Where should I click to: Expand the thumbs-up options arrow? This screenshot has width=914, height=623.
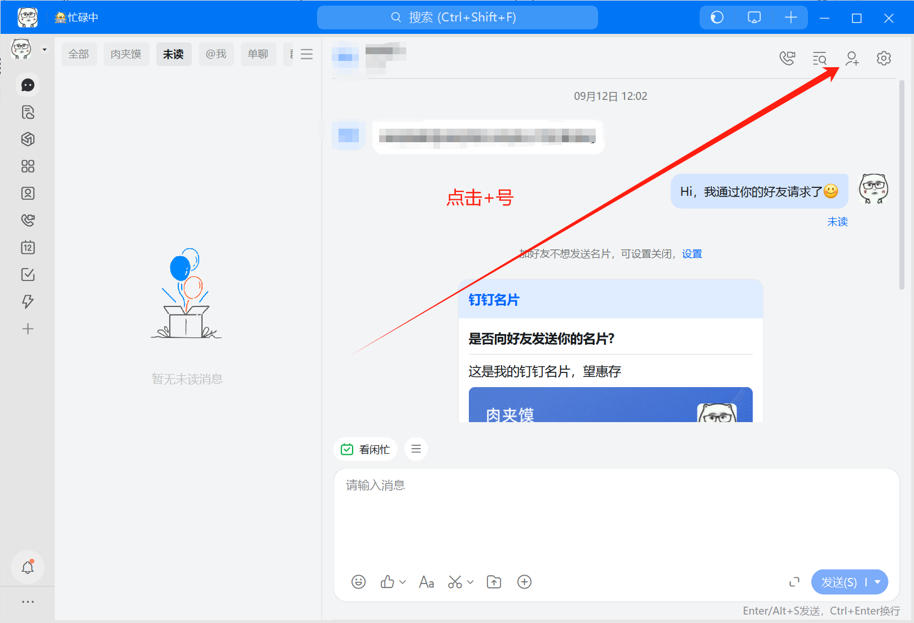tap(403, 582)
